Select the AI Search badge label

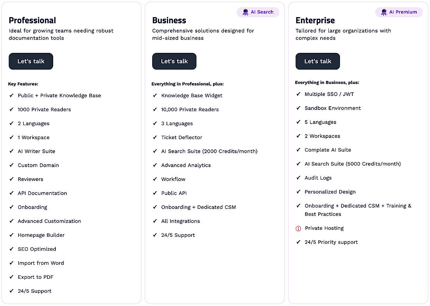(x=262, y=12)
